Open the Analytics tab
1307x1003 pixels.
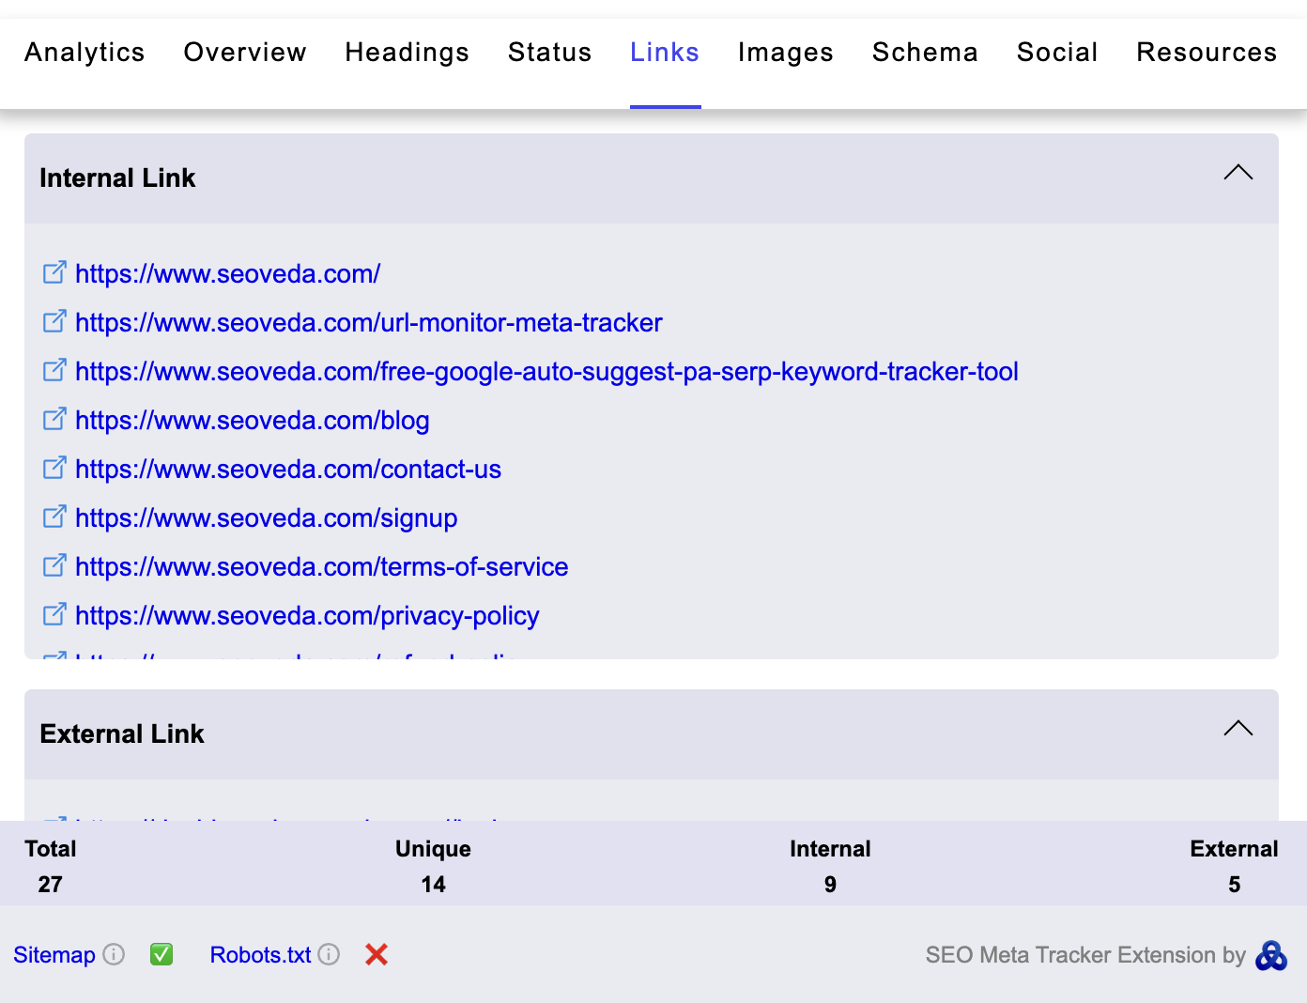[x=85, y=53]
